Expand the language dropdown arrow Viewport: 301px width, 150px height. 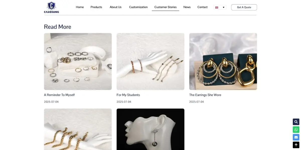223,7
